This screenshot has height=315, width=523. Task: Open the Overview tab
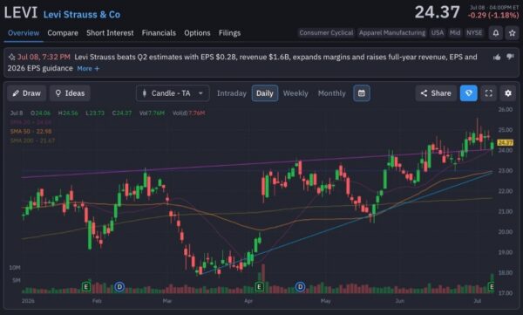(24, 33)
